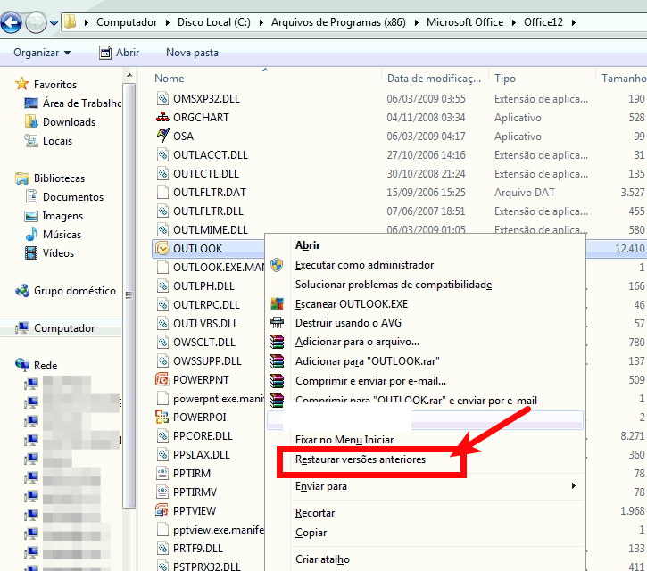Select the Favoritos star icon
647x571 pixels.
click(x=22, y=84)
